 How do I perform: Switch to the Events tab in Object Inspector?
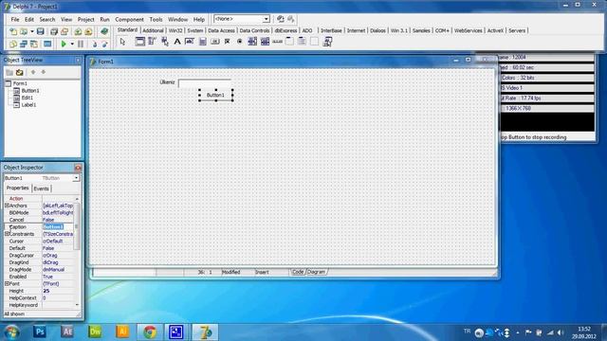pos(42,188)
